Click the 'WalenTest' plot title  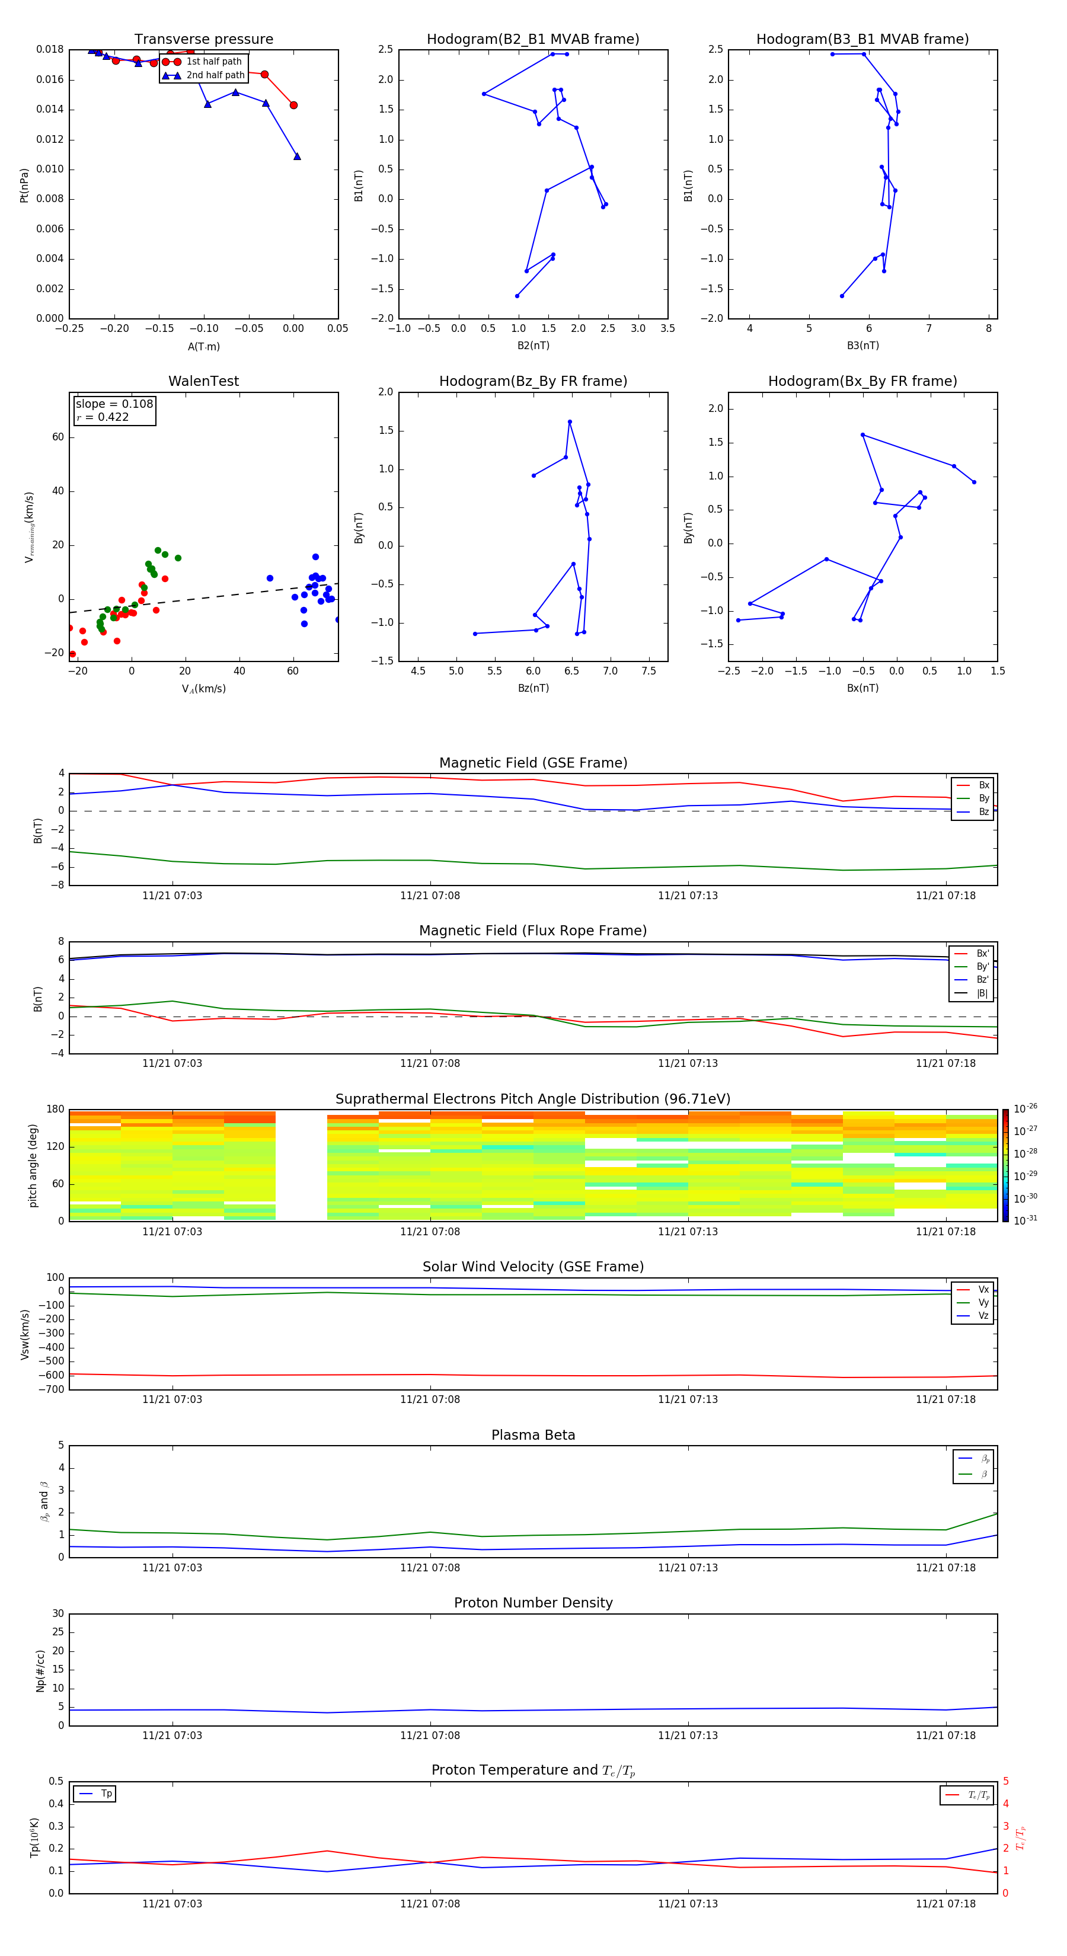click(x=203, y=381)
